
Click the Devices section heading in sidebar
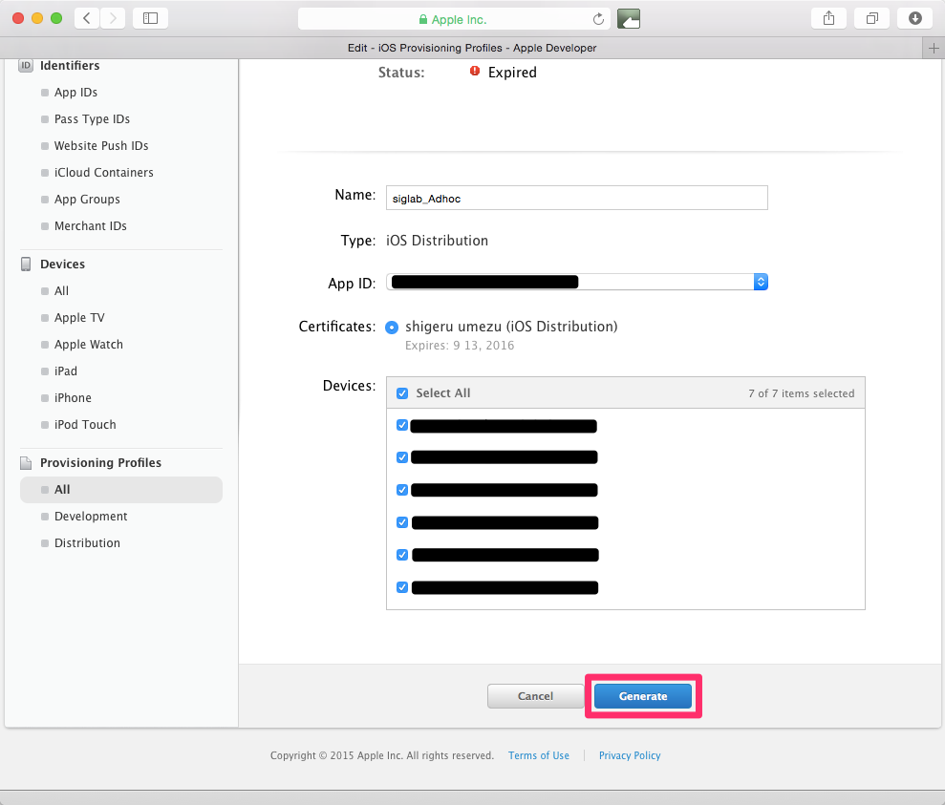click(63, 264)
